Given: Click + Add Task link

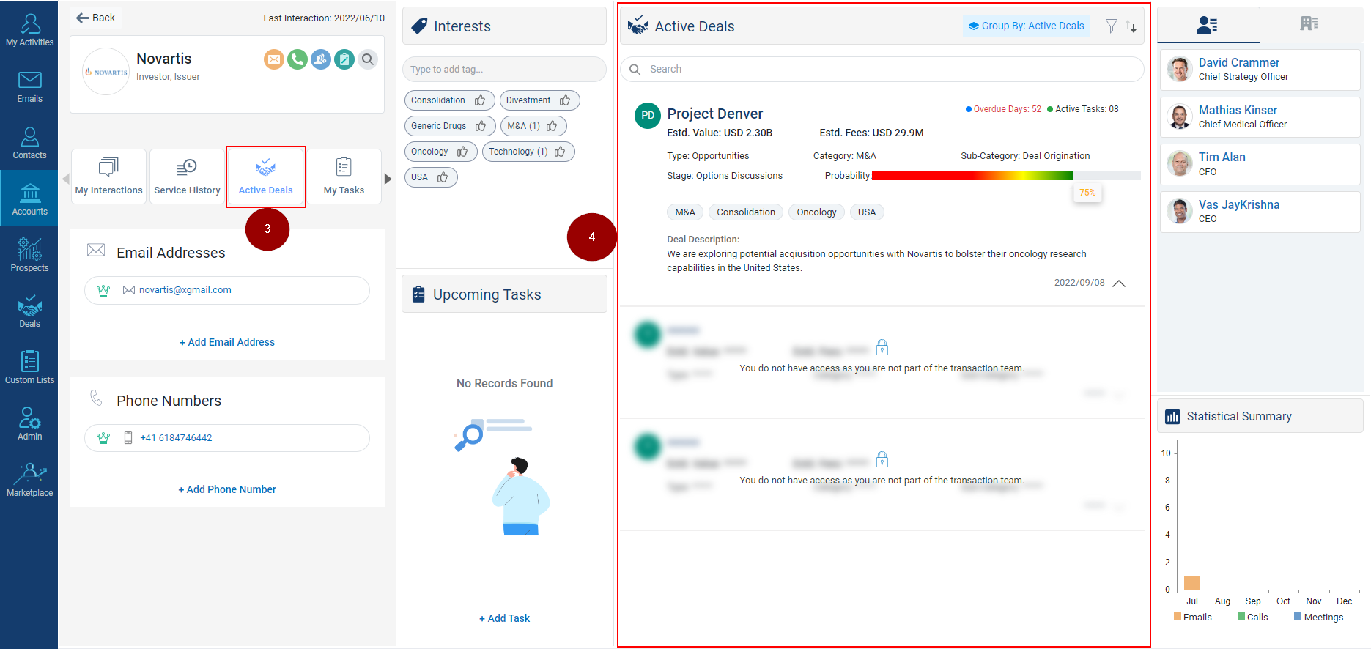Looking at the screenshot, I should (x=504, y=618).
